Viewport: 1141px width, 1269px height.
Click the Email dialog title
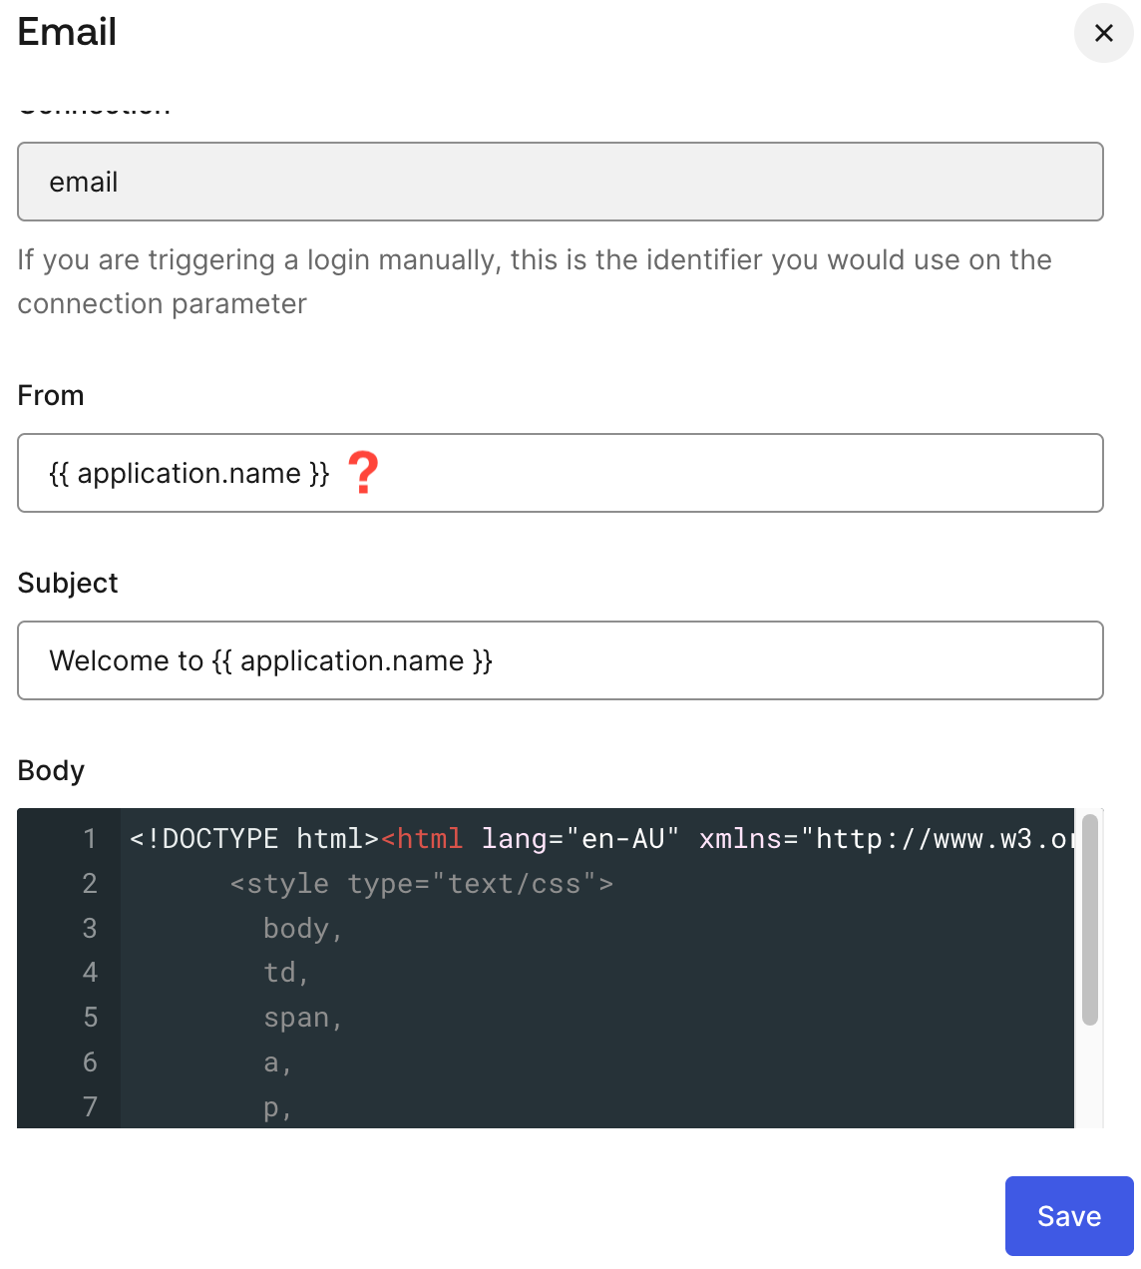pyautogui.click(x=67, y=32)
